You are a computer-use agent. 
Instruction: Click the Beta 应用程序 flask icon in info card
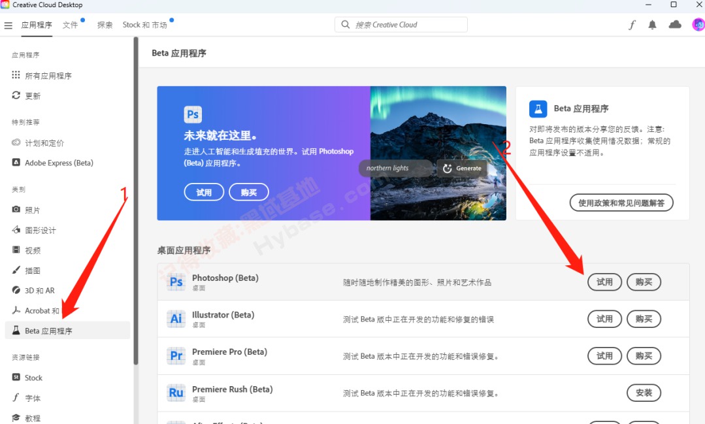click(538, 109)
